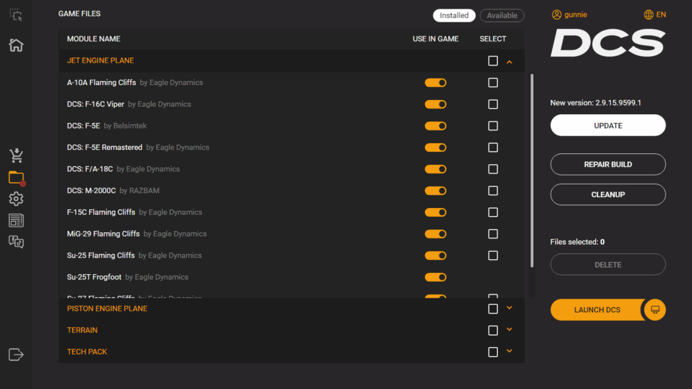The image size is (692, 389).
Task: Toggle Su-25T Frogfoot use in game
Action: click(436, 277)
